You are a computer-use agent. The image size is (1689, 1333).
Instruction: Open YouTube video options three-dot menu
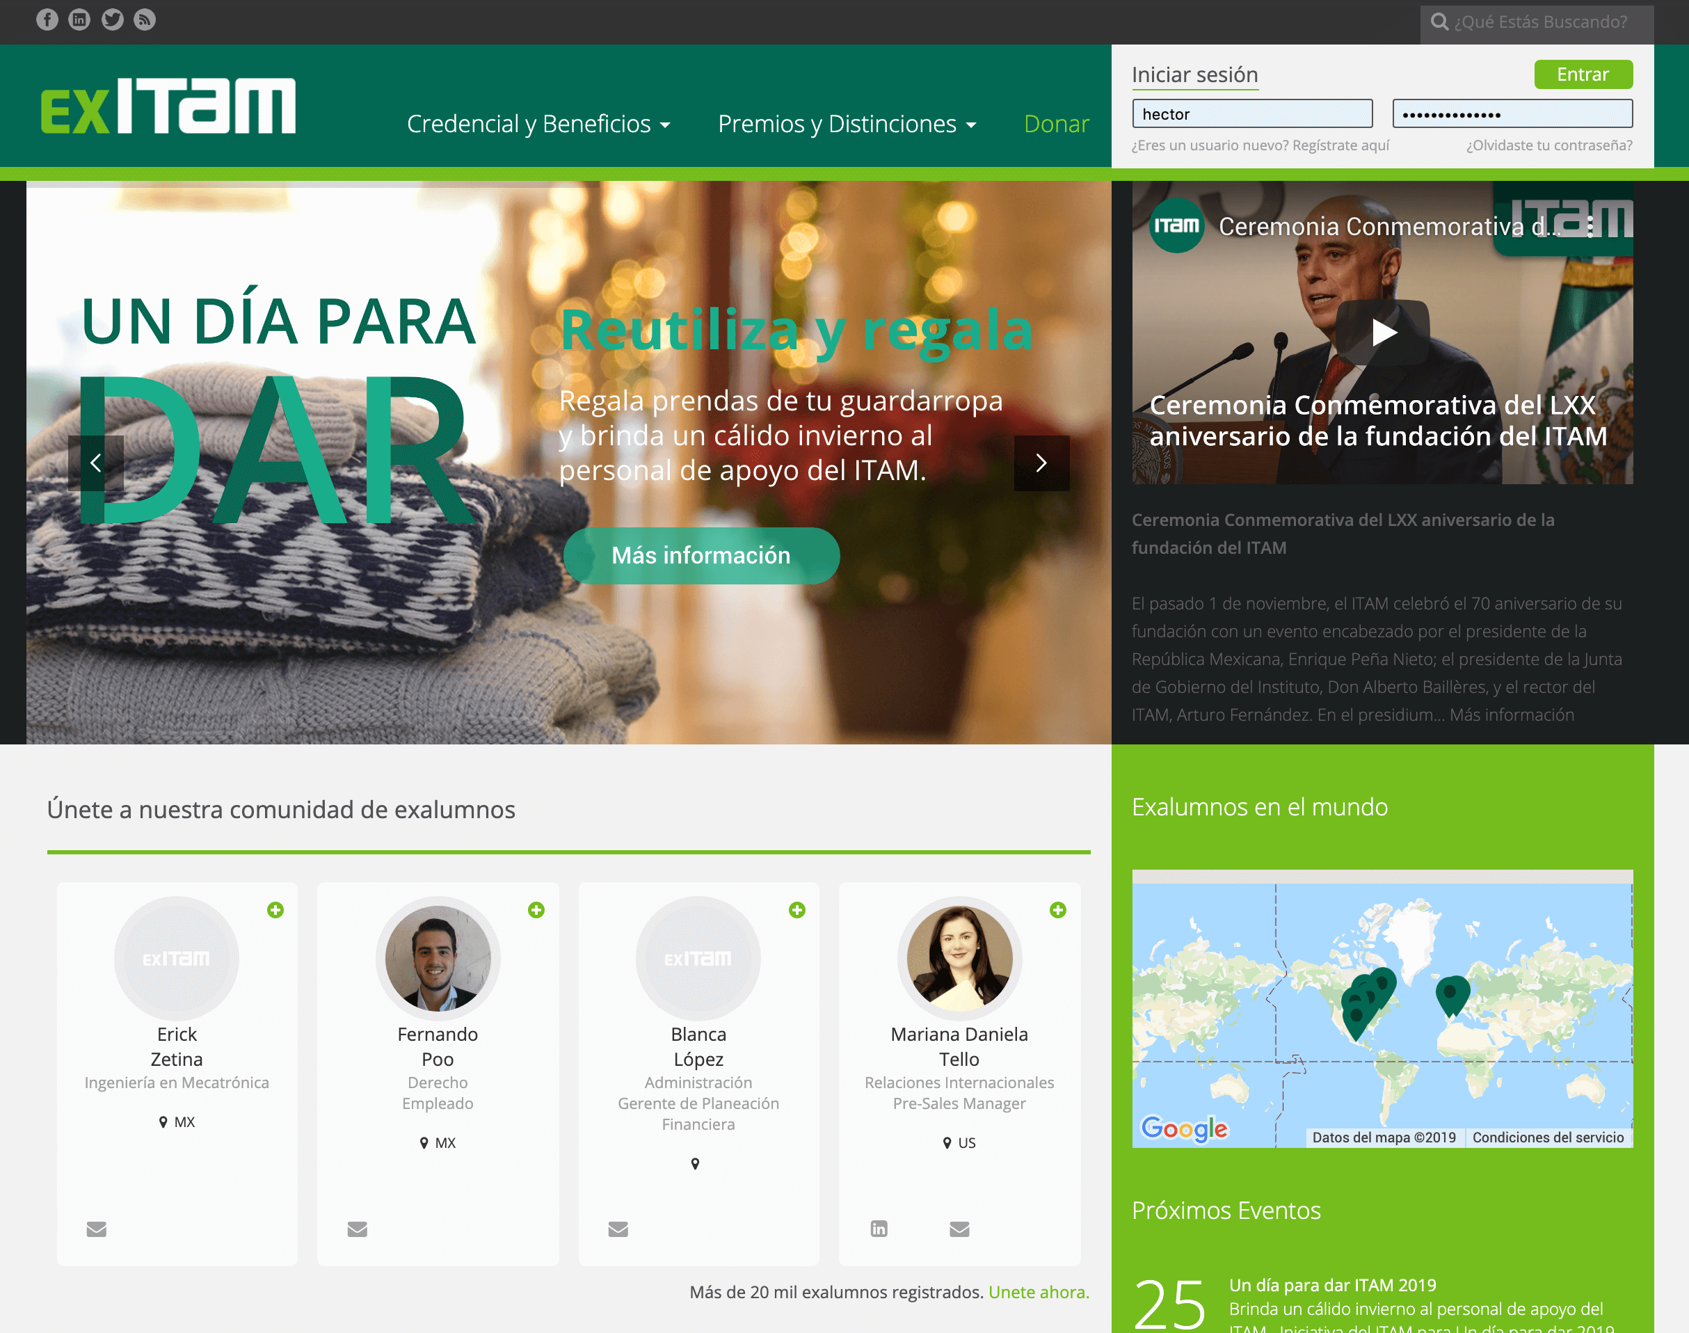tap(1590, 227)
